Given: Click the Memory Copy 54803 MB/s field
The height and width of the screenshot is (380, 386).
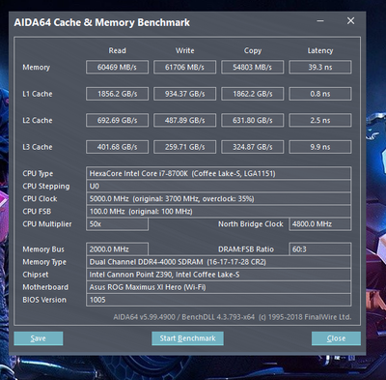Looking at the screenshot, I should coord(253,67).
